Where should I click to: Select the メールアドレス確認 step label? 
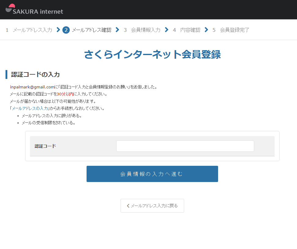91,30
